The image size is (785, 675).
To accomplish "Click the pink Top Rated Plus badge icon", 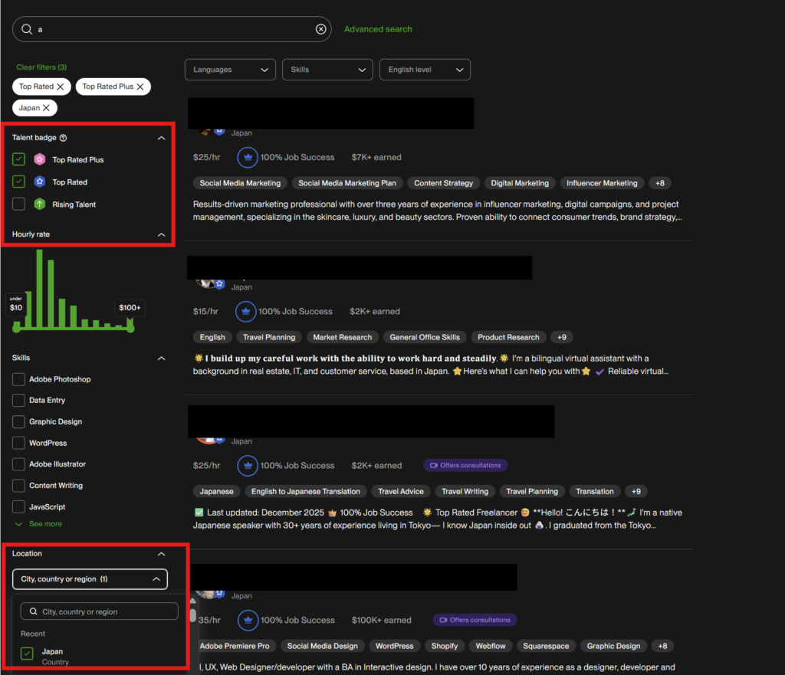I will [40, 160].
